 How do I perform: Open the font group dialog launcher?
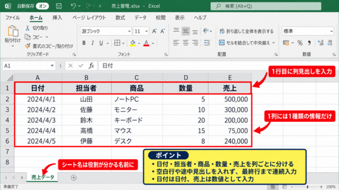tap(166, 54)
